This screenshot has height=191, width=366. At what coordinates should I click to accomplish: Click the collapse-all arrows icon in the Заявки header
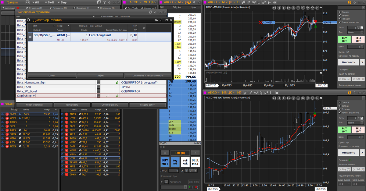(x=27, y=2)
